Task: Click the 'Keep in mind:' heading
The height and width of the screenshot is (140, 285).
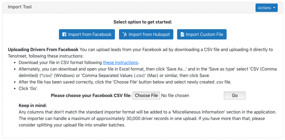Action: tap(33, 105)
